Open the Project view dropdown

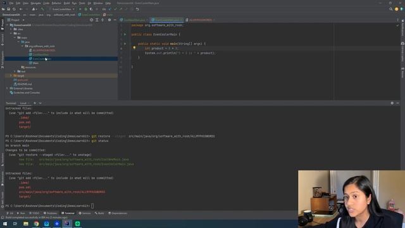click(x=18, y=20)
